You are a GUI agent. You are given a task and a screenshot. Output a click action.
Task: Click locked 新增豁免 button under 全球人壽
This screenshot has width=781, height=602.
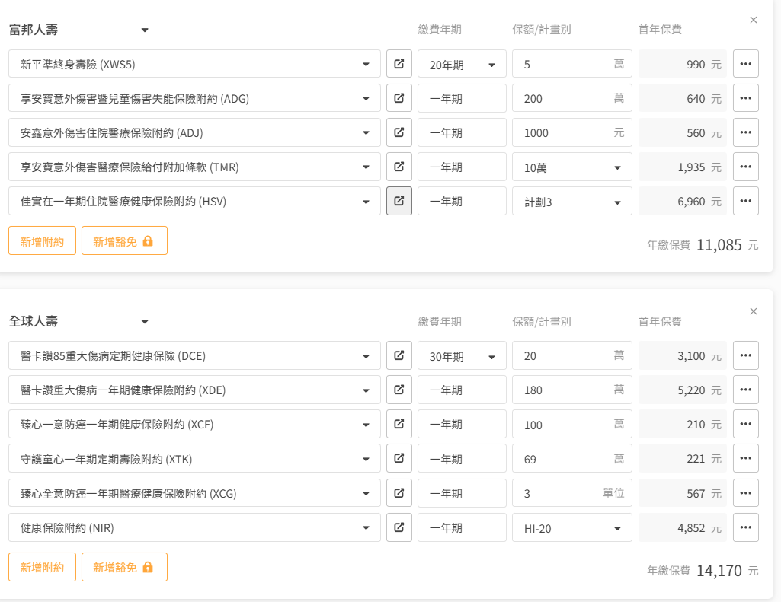[x=124, y=567]
